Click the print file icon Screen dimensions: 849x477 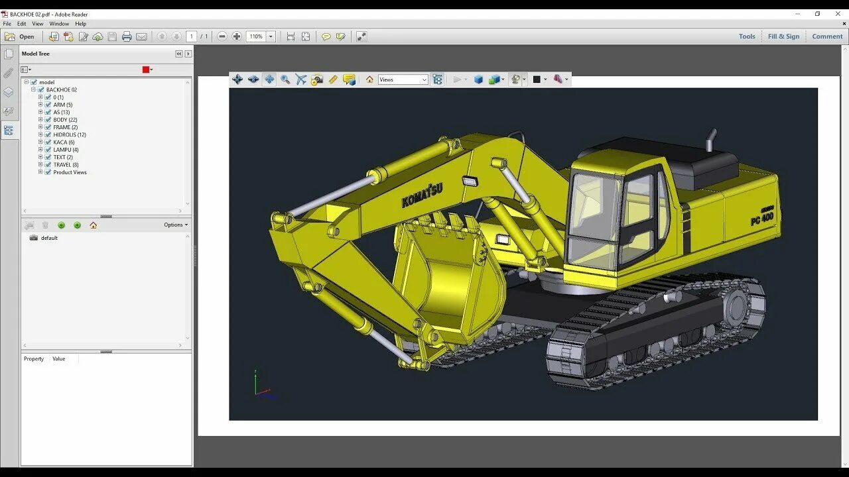pyautogui.click(x=127, y=36)
